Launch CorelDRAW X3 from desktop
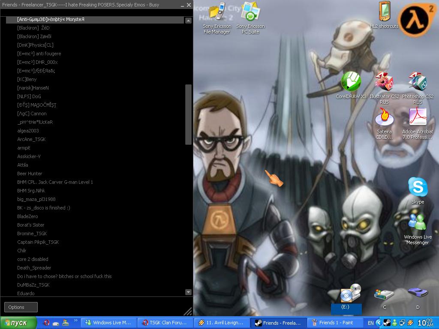The image size is (439, 329). [351, 82]
